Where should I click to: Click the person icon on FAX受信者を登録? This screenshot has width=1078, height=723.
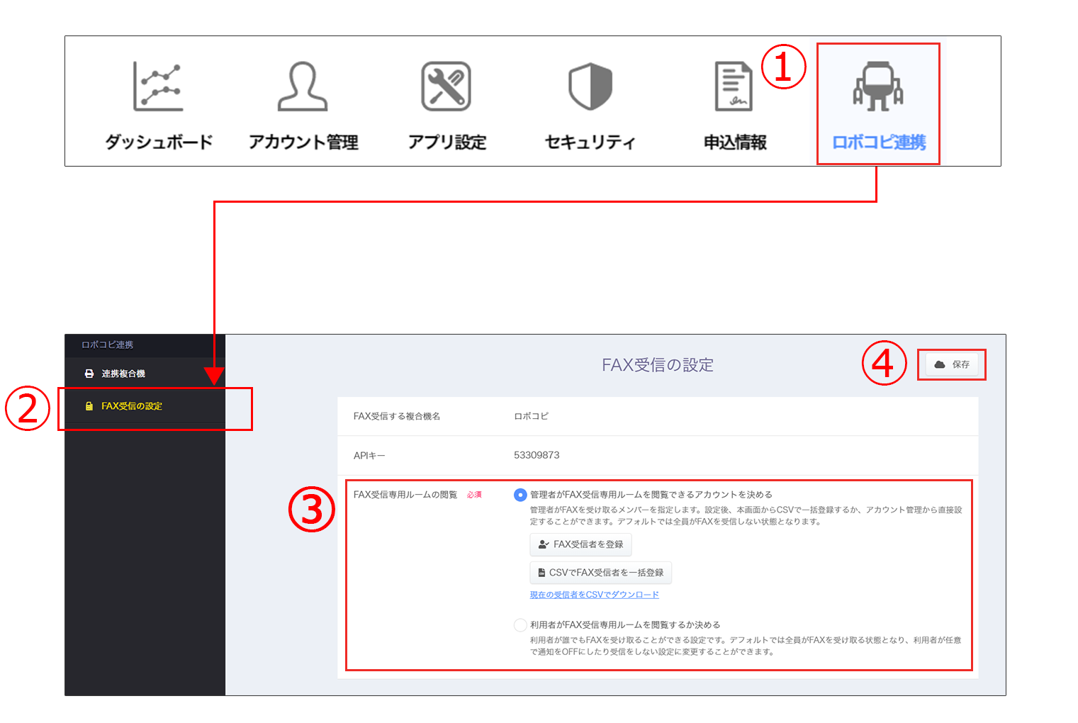click(x=544, y=544)
